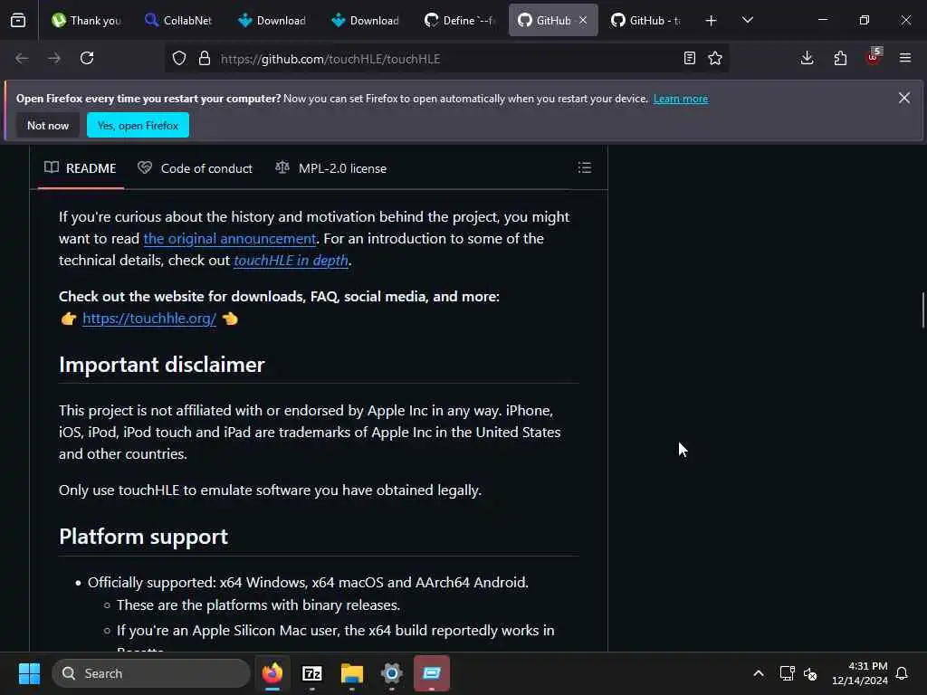
Task: Reload the current GitHub page
Action: 87,58
